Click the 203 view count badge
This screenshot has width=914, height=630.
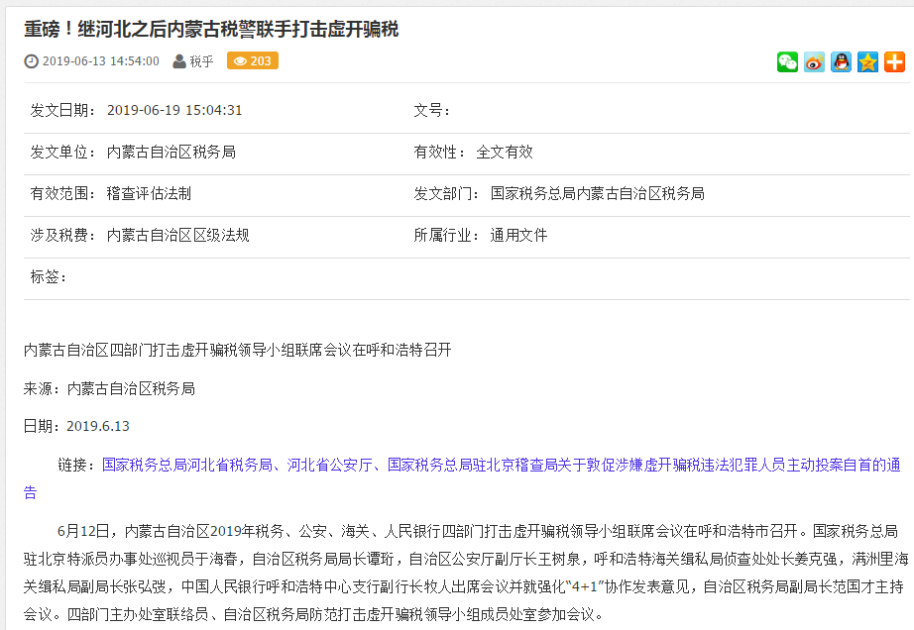point(253,61)
